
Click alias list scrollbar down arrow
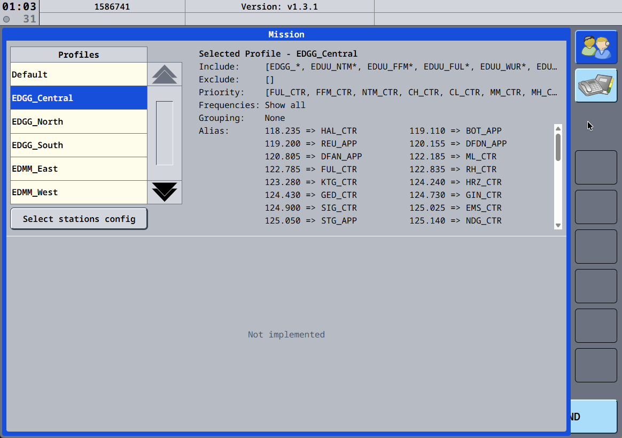coord(558,225)
